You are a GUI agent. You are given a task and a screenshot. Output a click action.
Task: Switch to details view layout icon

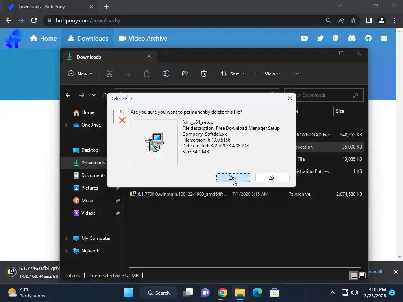354,276
